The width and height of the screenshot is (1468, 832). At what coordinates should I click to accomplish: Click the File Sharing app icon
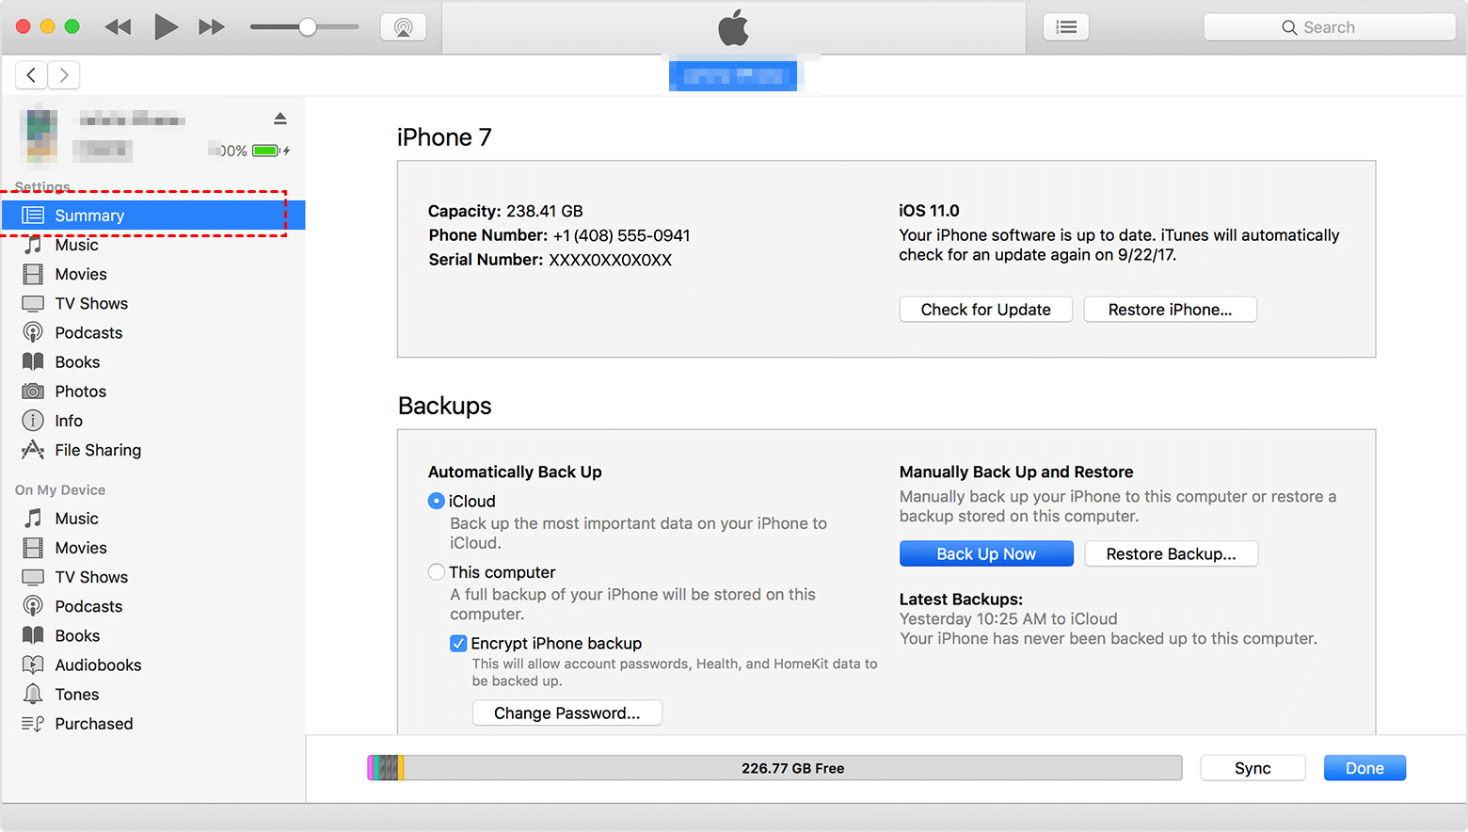pyautogui.click(x=33, y=449)
